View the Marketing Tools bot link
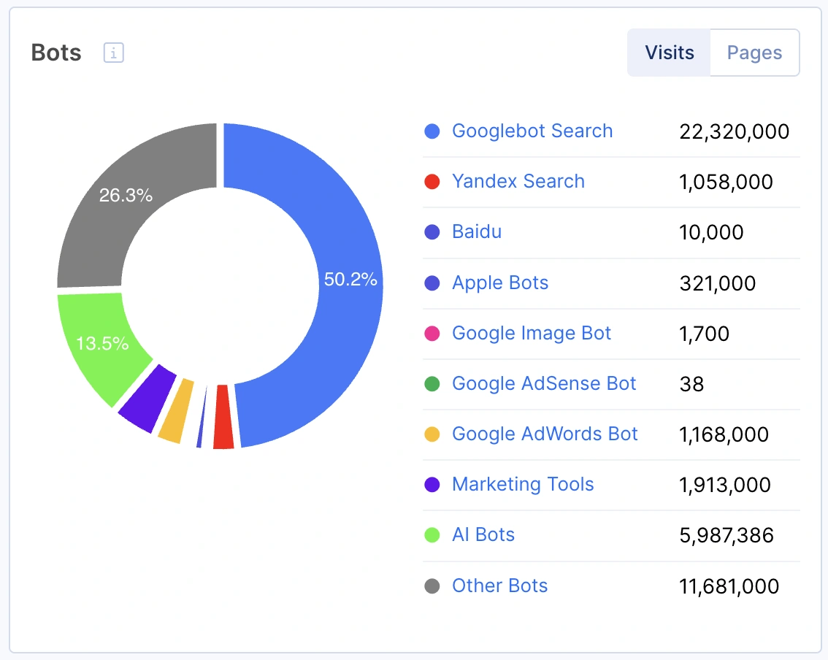This screenshot has width=828, height=660. (522, 485)
